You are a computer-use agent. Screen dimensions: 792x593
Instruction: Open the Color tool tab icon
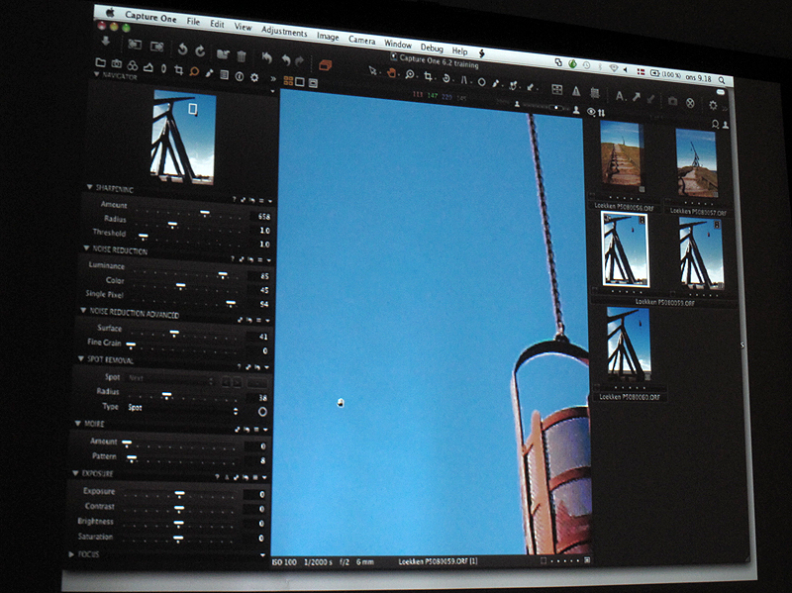click(132, 65)
